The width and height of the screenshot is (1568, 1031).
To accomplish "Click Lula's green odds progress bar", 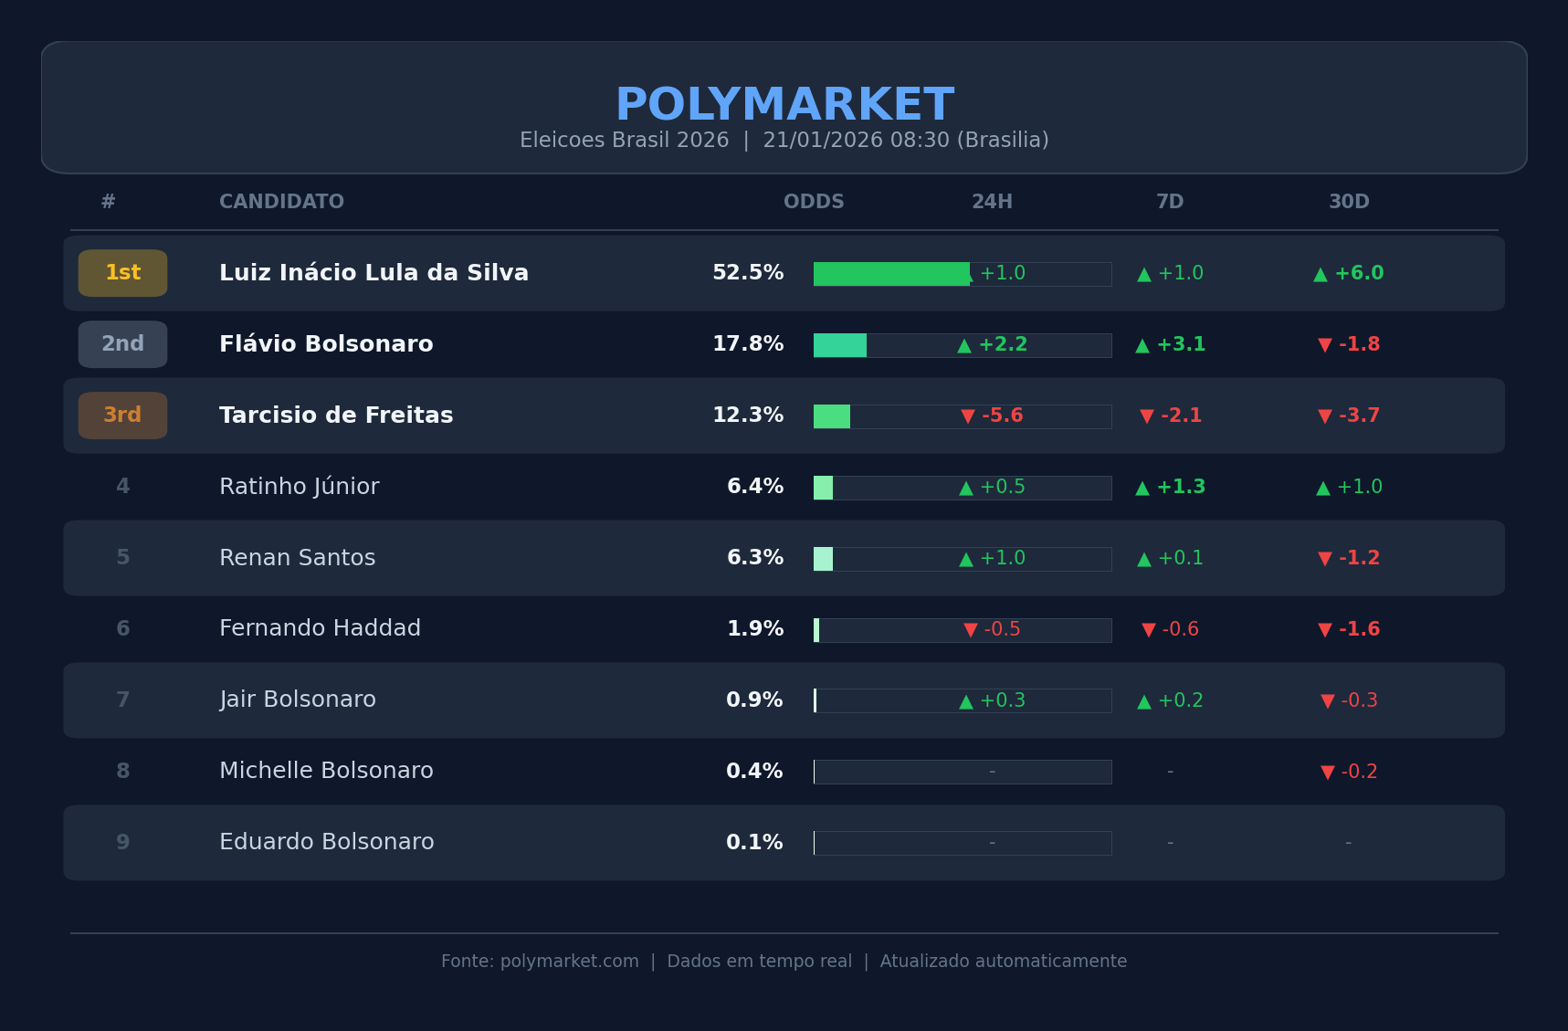I will tap(890, 274).
